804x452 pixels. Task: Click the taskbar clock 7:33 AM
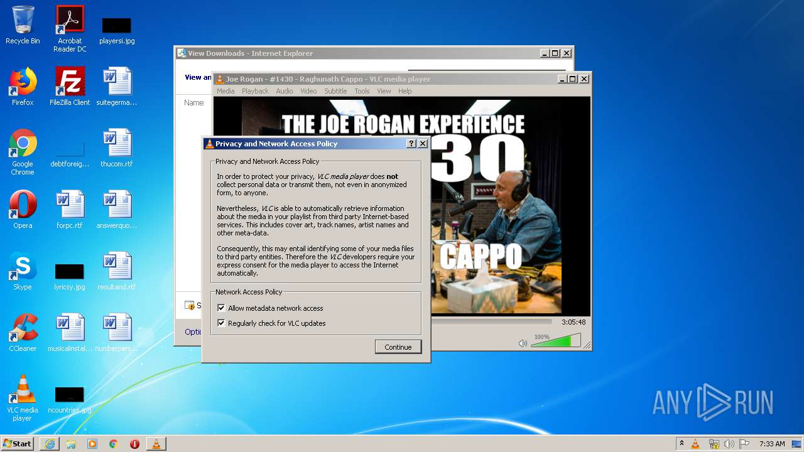(x=772, y=444)
